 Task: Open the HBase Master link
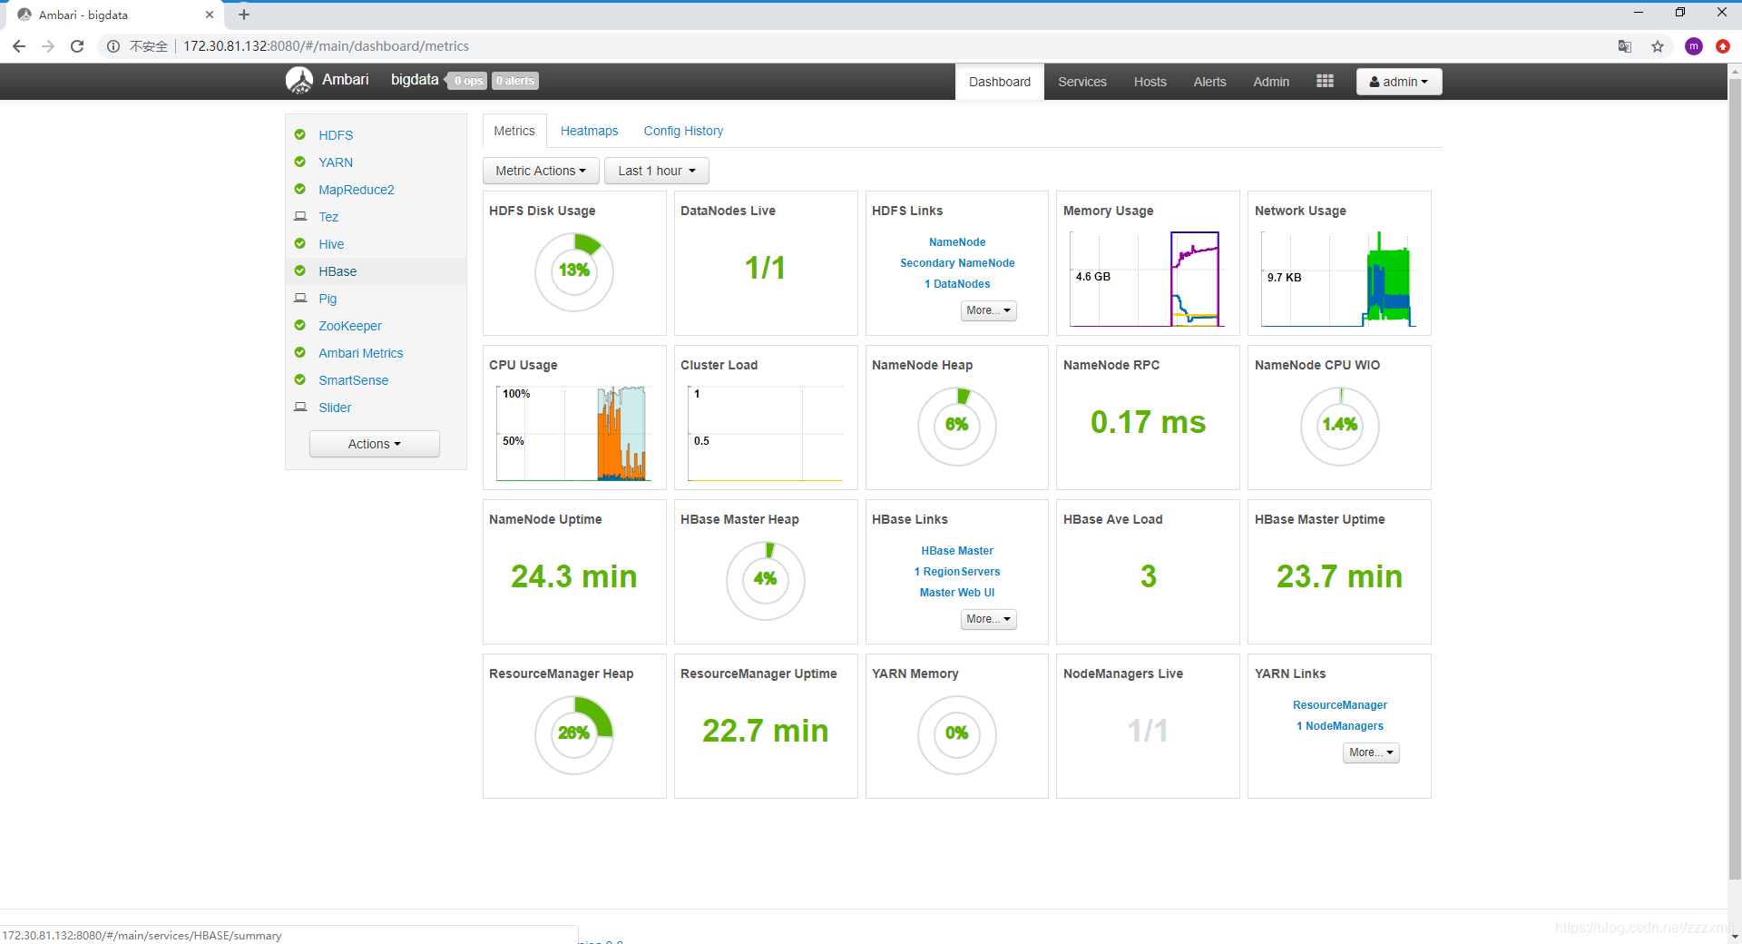957,551
